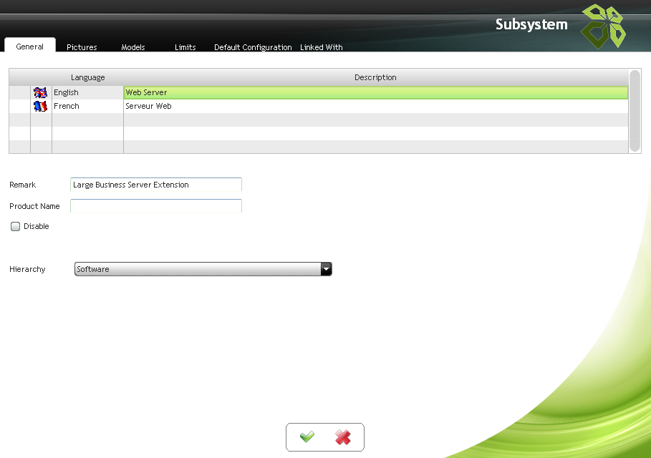The image size is (651, 458).
Task: Select the Default Configuration tab
Action: pyautogui.click(x=253, y=47)
